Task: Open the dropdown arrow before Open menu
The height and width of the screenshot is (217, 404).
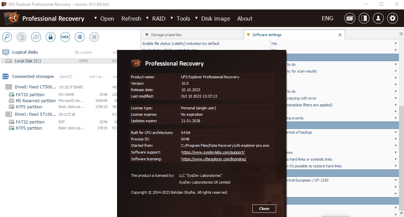Action: tap(96, 18)
